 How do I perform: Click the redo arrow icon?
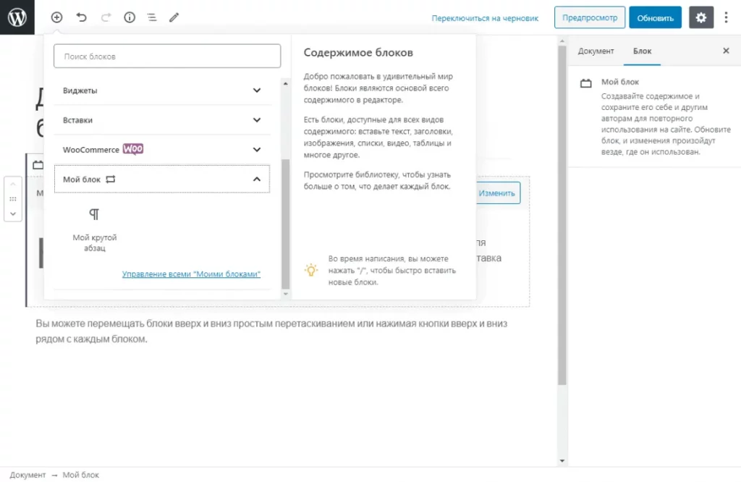(x=106, y=17)
